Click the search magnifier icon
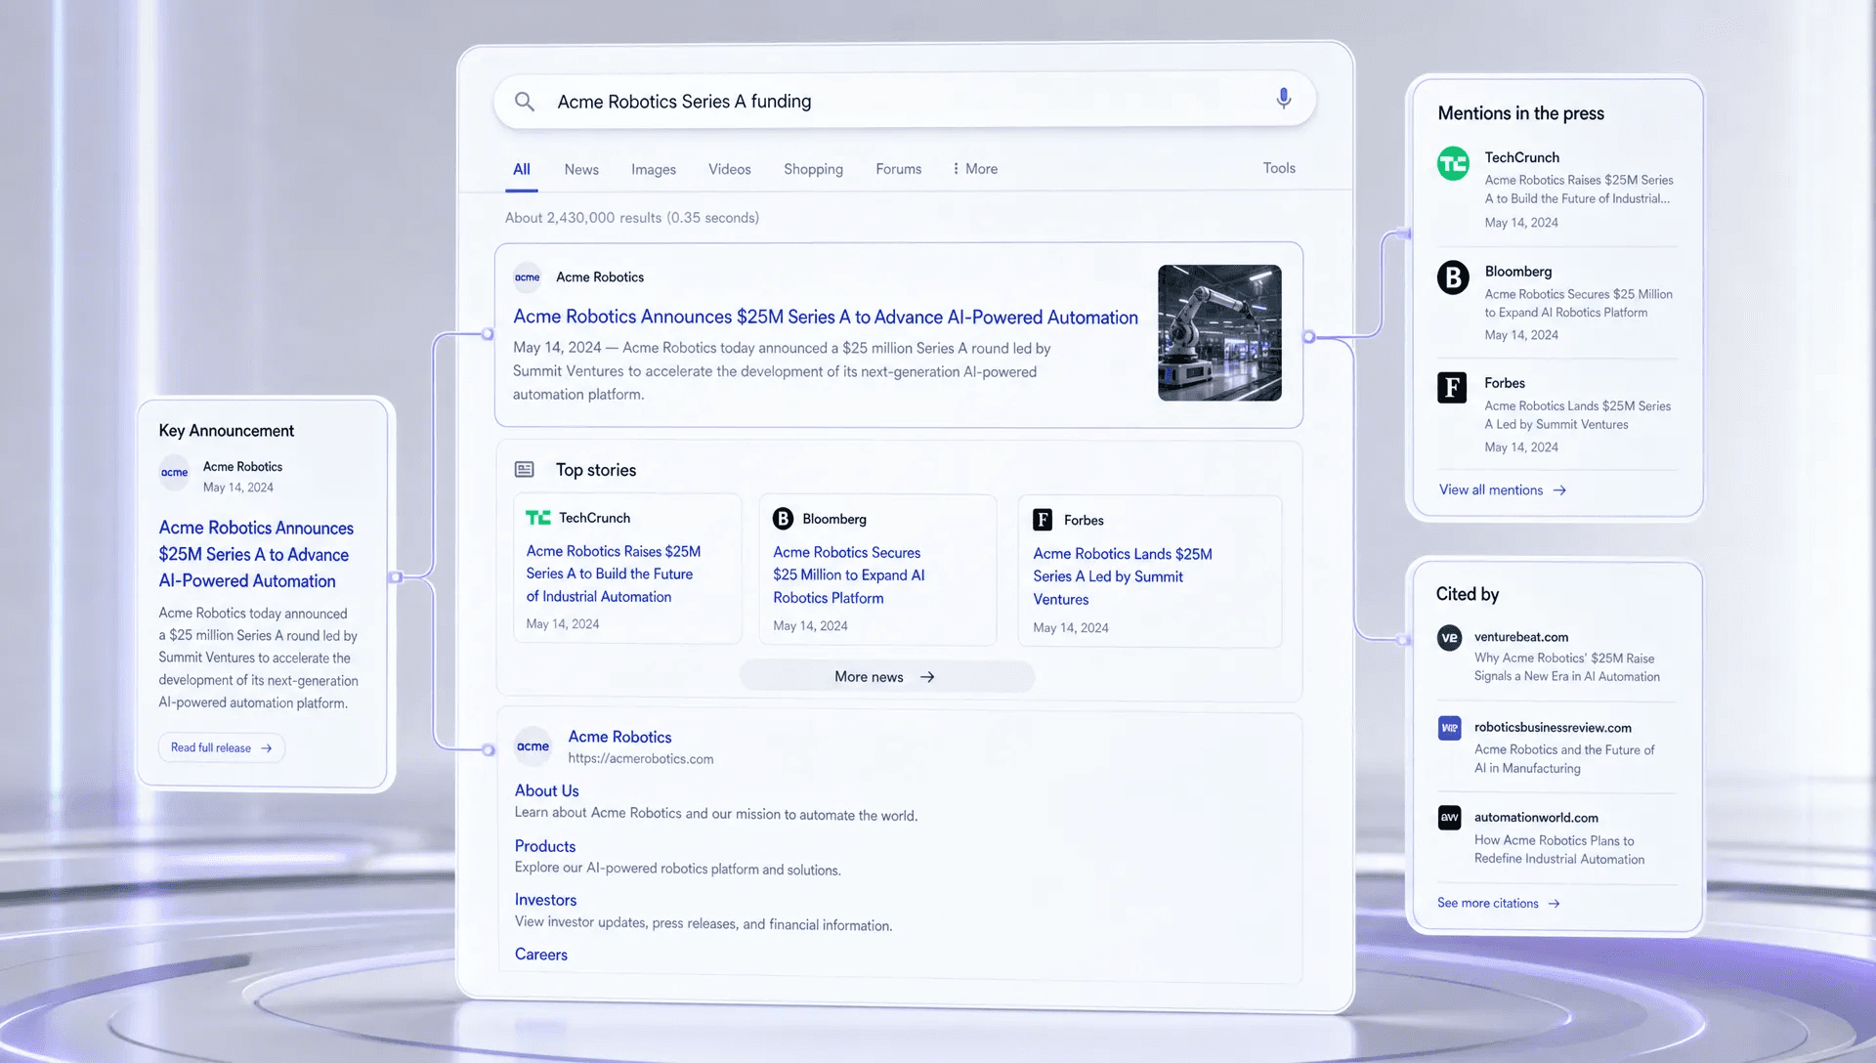This screenshot has height=1063, width=1876. click(525, 101)
